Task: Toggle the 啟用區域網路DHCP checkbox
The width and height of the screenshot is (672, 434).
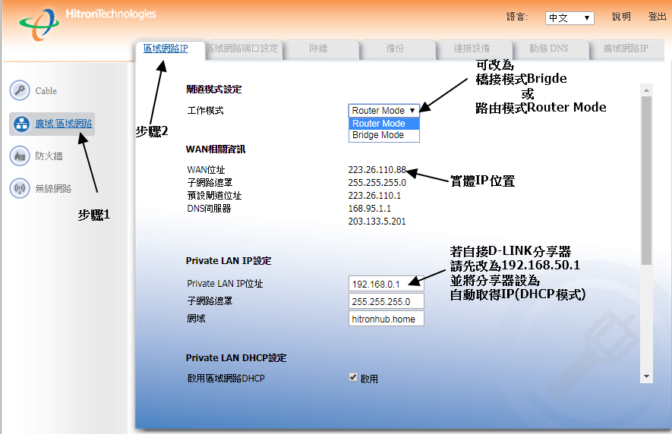Action: [x=353, y=377]
